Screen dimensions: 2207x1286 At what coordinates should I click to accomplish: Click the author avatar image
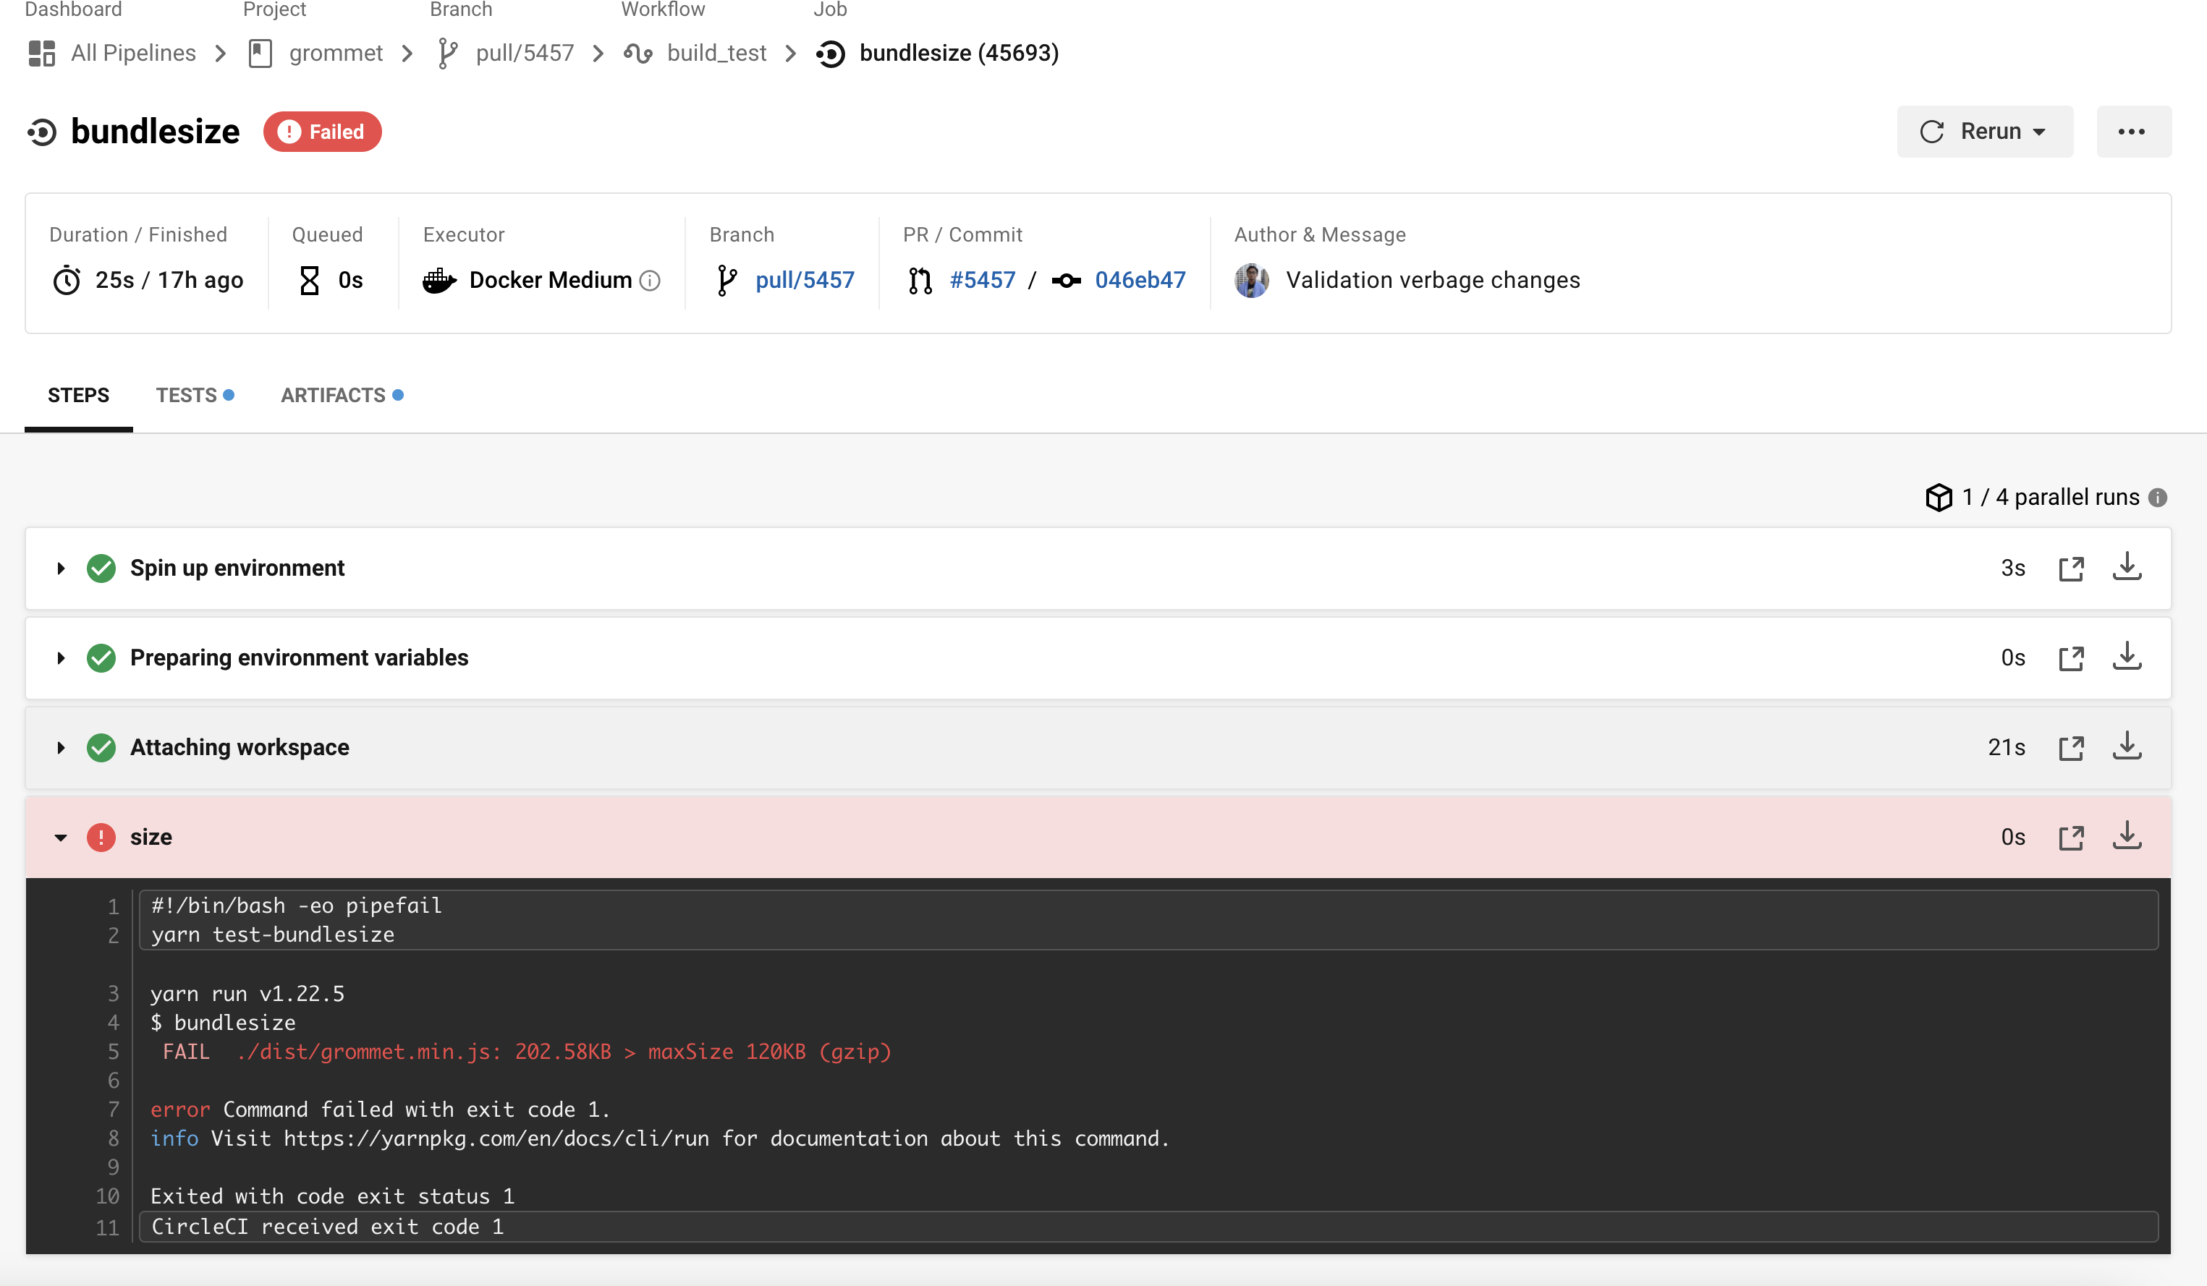point(1252,280)
